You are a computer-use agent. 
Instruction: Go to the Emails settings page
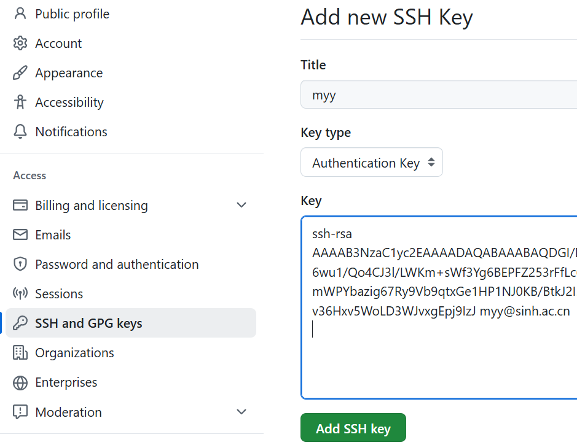(53, 234)
